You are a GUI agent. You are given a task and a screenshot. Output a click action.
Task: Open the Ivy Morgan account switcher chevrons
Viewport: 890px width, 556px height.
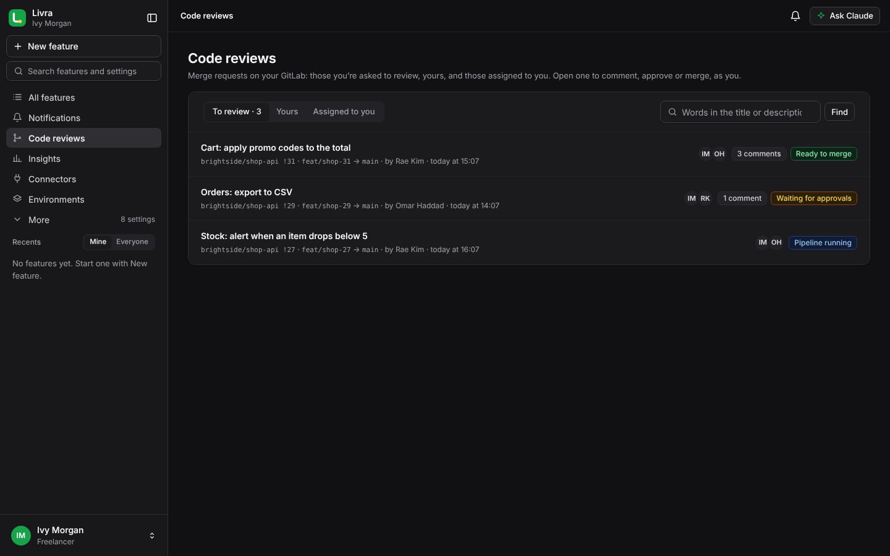(152, 536)
